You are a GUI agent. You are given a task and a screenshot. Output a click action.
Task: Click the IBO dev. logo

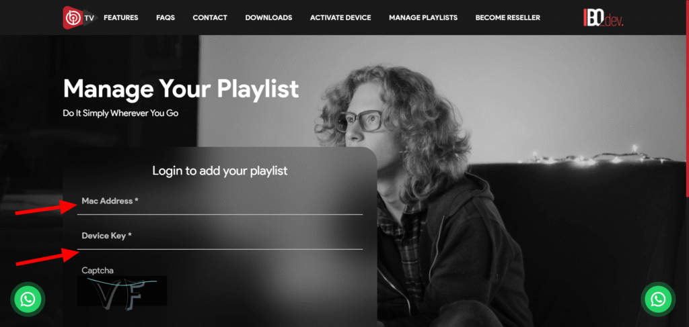pyautogui.click(x=603, y=17)
